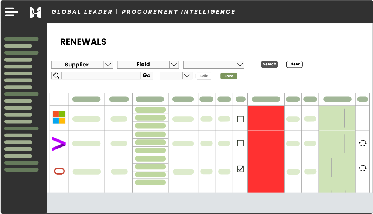Click the red Oracle logo
Viewport: 373px width, 214px height.
(59, 171)
